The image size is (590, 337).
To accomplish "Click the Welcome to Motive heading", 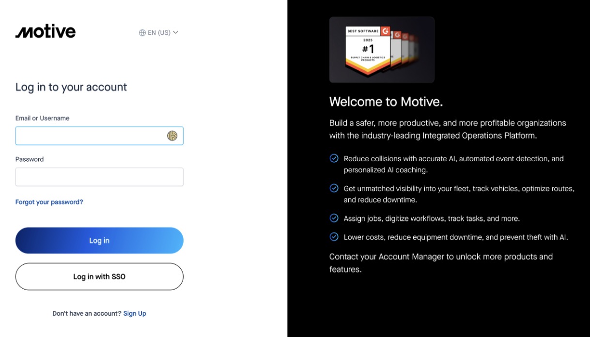I will (386, 102).
